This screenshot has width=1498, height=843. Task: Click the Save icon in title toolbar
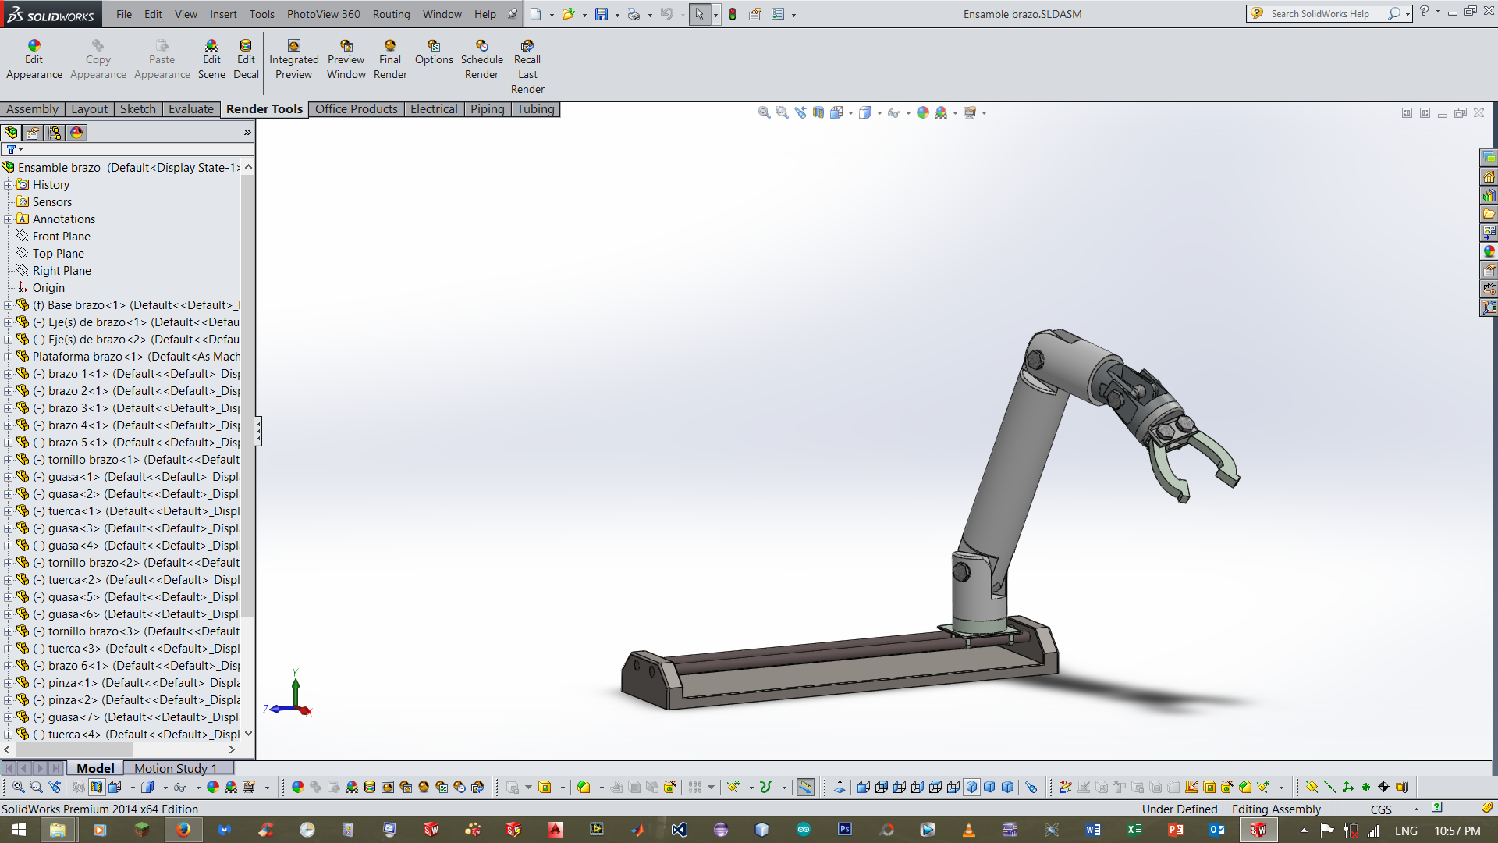(601, 14)
